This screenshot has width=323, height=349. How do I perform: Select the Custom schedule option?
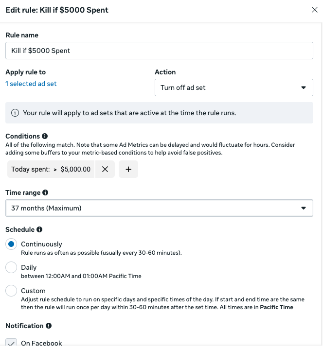coord(11,291)
